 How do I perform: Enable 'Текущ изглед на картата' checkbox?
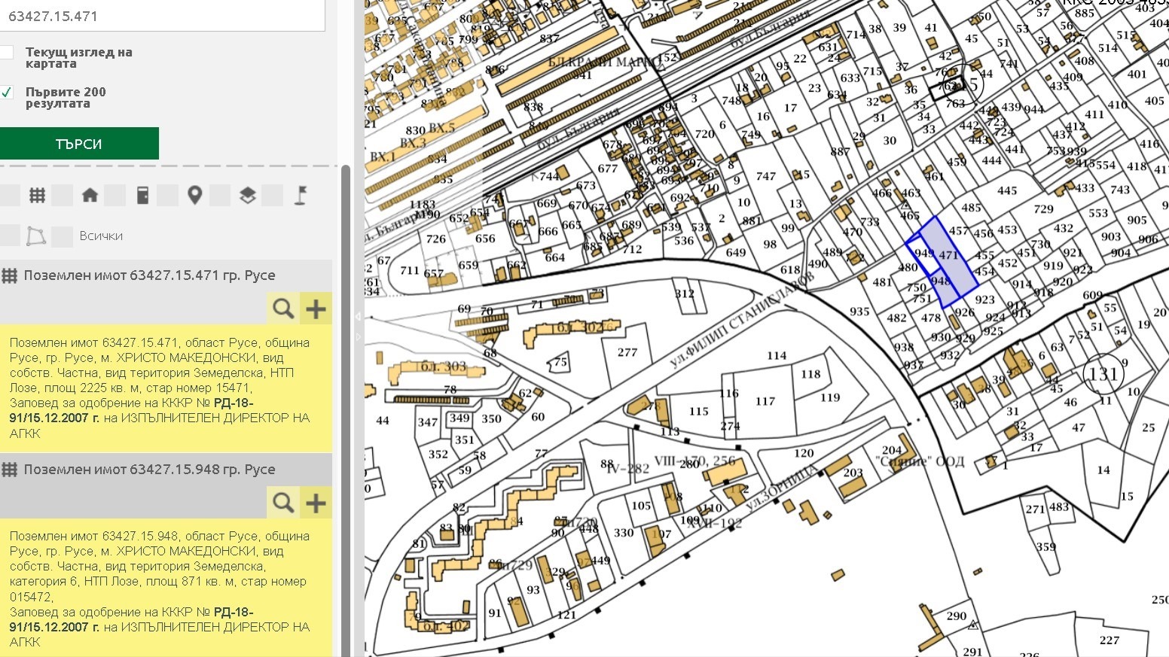[7, 53]
